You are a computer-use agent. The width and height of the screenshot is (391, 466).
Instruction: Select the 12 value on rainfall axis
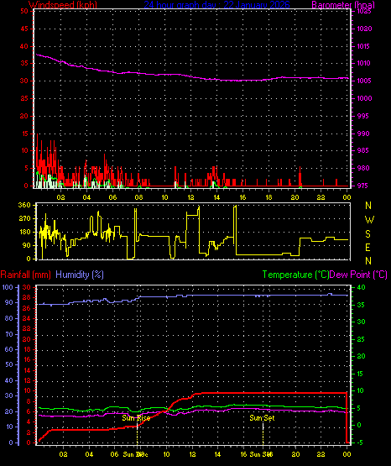pos(27,380)
